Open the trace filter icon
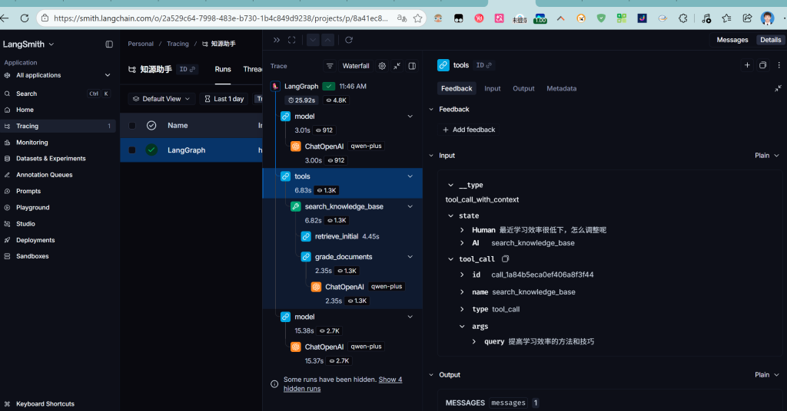The height and width of the screenshot is (411, 787). tap(329, 66)
